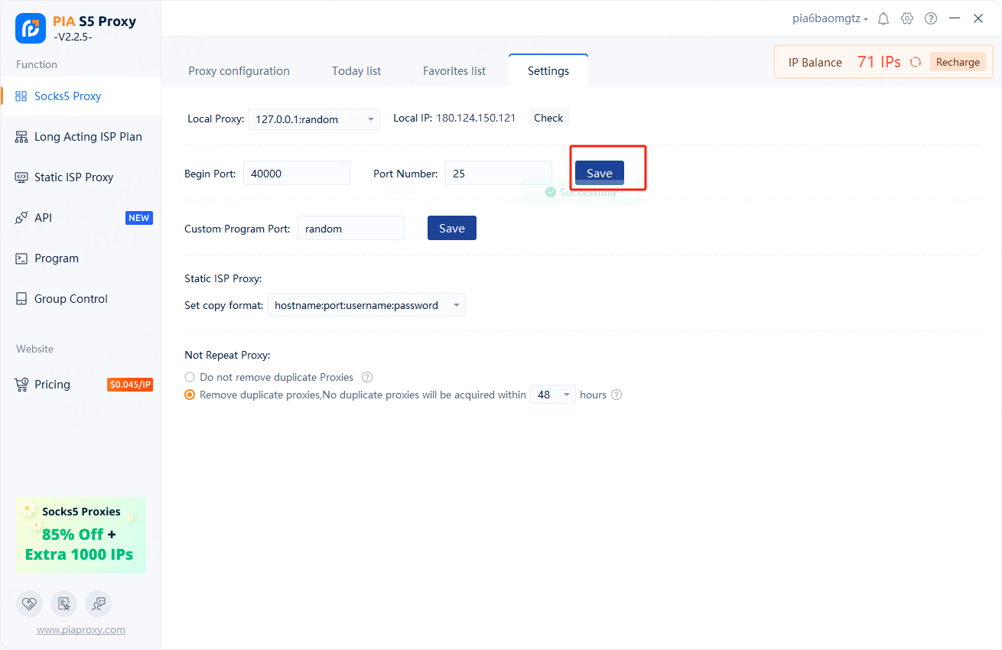Open the customer support chat icon

(98, 603)
